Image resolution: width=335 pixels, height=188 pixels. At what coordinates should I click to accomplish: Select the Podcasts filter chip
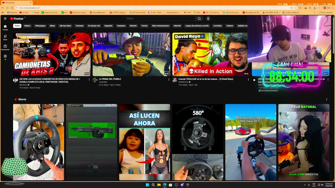coord(80,26)
